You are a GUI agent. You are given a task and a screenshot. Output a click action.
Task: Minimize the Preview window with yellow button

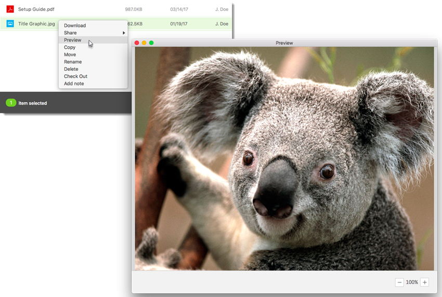[x=144, y=43]
